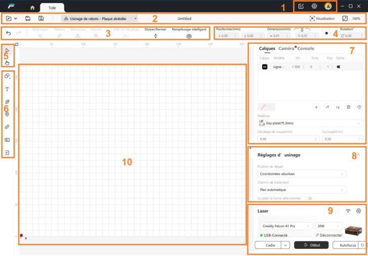The image size is (368, 256).
Task: Click the Diviser/Fermer tool icon
Action: (155, 36)
